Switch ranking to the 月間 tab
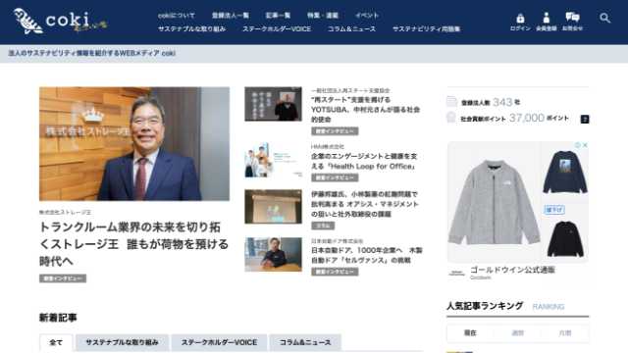This screenshot has width=628, height=353. [565, 333]
